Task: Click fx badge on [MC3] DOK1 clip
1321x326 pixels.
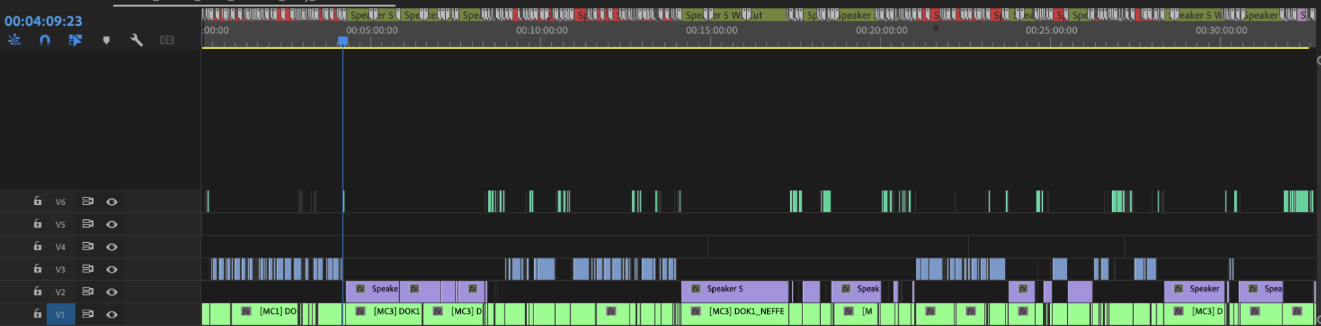Action: pyautogui.click(x=360, y=312)
